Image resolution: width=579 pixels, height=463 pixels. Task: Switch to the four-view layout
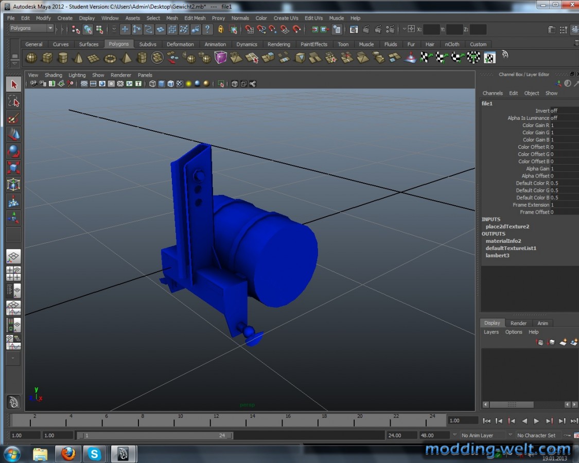[x=14, y=274]
